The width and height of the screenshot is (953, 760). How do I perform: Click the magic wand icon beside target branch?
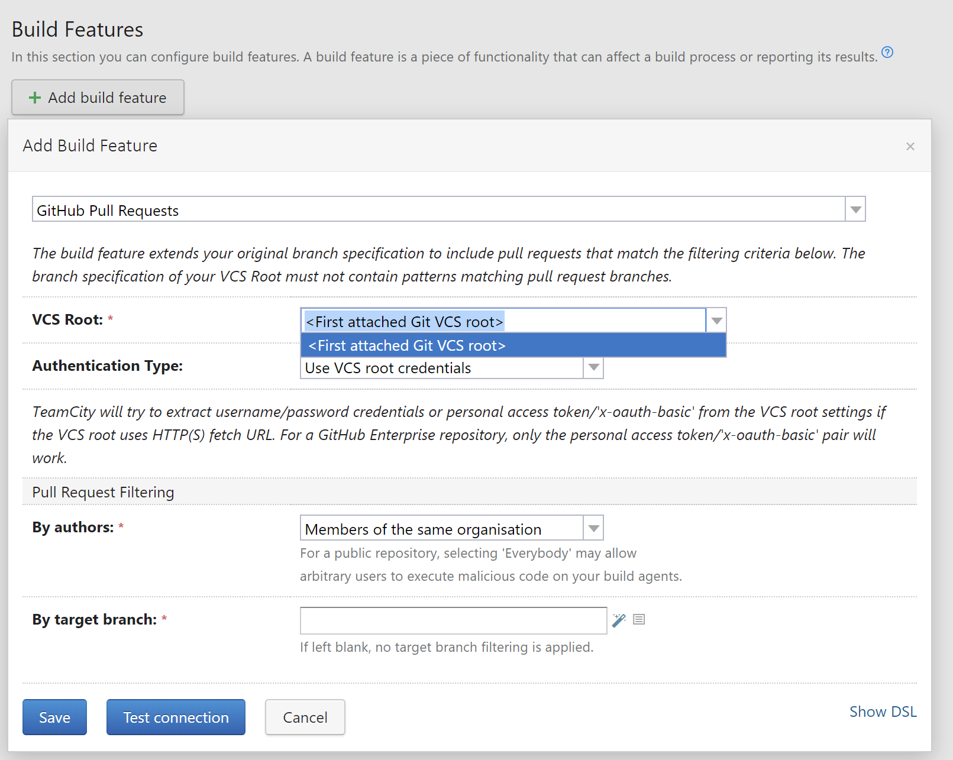(619, 620)
